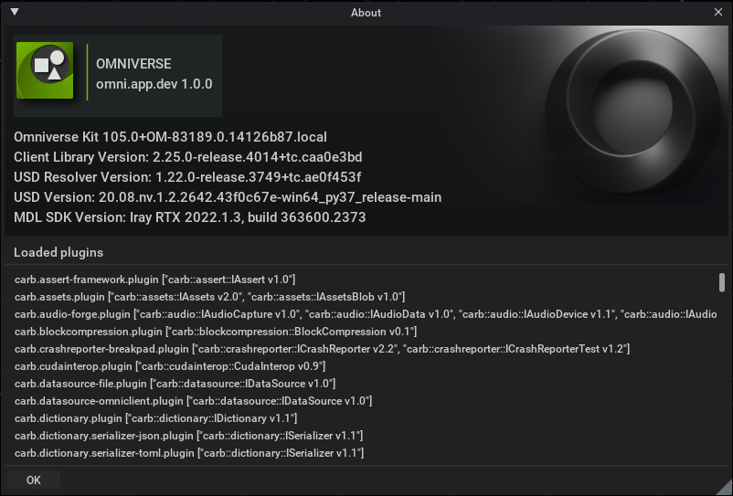Click the Client Library Version line
This screenshot has height=496, width=733.
[x=187, y=157]
